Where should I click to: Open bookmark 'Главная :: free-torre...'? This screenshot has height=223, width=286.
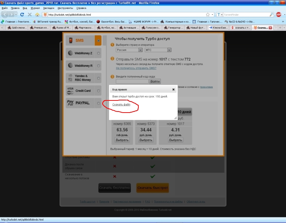coord(16,21)
